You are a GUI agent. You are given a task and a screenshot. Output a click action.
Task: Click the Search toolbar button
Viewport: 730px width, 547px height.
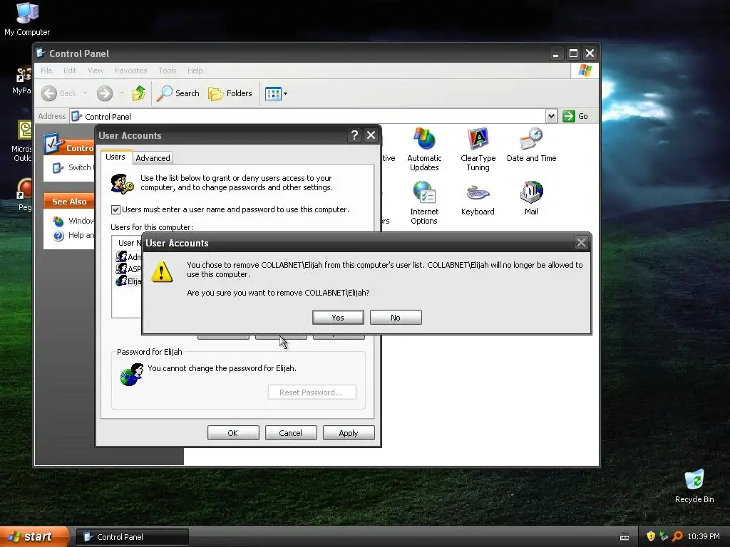[178, 93]
